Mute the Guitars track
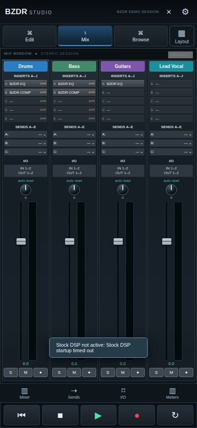Viewport: 197px width, 428px height. coord(123,372)
